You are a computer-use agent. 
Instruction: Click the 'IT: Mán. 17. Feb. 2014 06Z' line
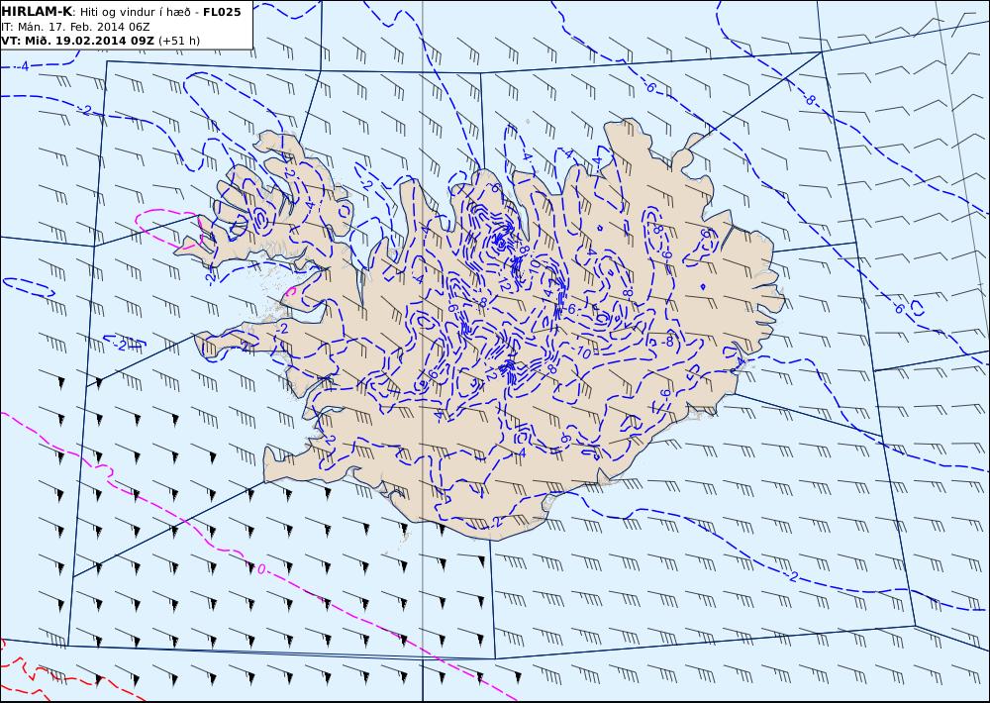click(76, 27)
